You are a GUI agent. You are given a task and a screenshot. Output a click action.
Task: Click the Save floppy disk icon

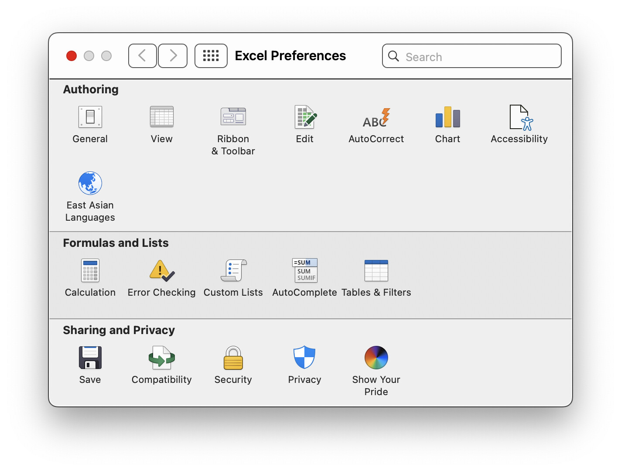(90, 358)
